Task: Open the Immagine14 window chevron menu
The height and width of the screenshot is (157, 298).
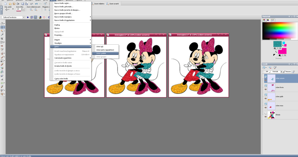Action: click(x=218, y=35)
